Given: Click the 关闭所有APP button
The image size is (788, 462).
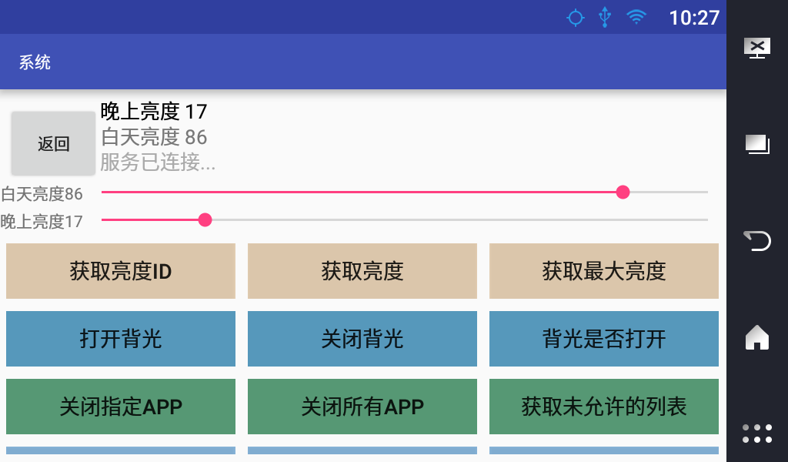Looking at the screenshot, I should 362,407.
